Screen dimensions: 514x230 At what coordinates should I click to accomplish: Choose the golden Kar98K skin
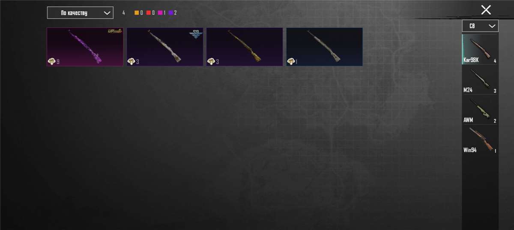point(245,47)
